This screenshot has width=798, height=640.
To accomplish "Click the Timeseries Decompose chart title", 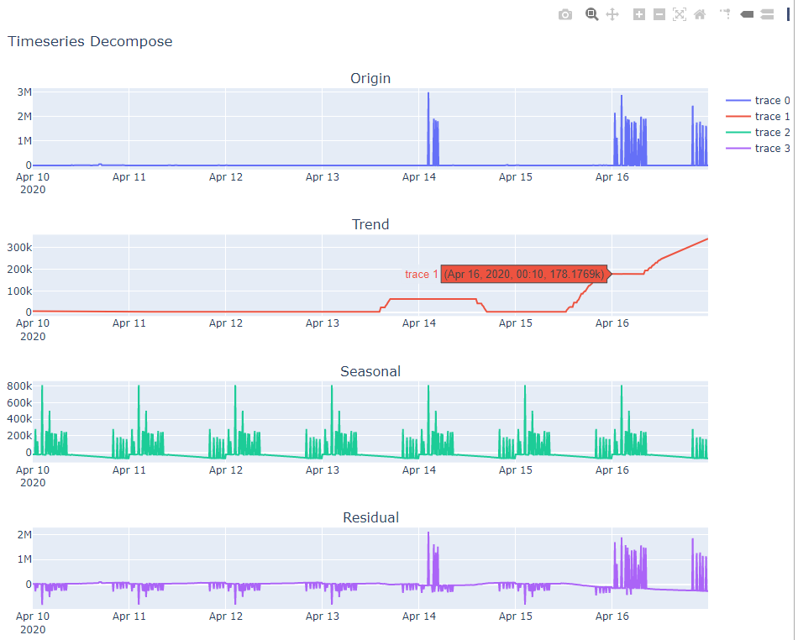I will [x=90, y=42].
